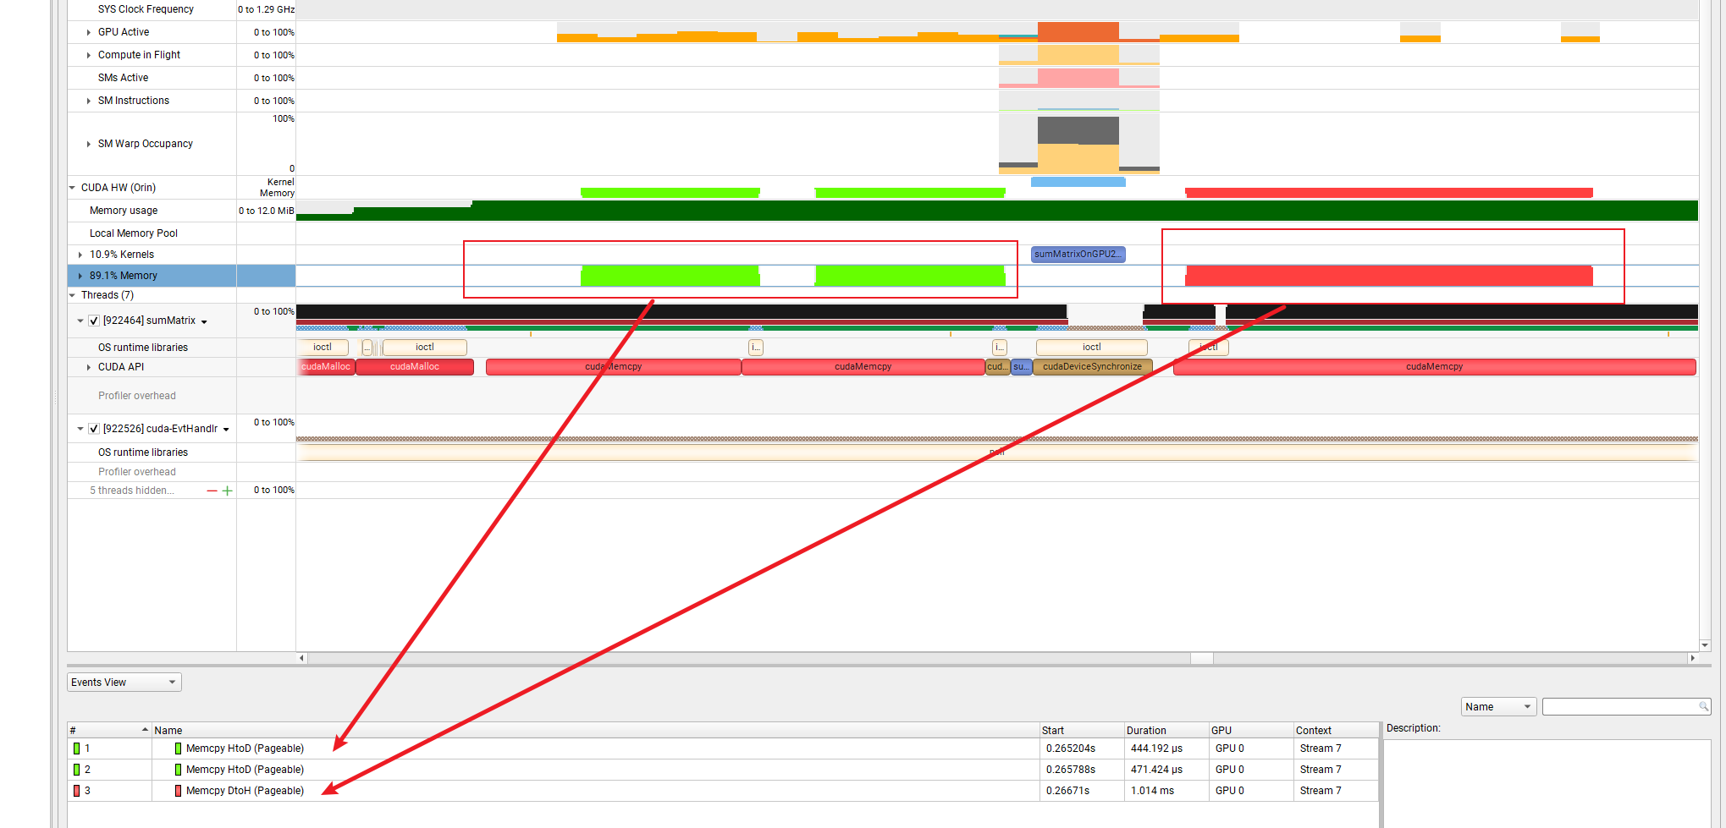Uncheck the [922464] sumMatrix thread checkbox
Image resolution: width=1726 pixels, height=828 pixels.
pos(94,321)
